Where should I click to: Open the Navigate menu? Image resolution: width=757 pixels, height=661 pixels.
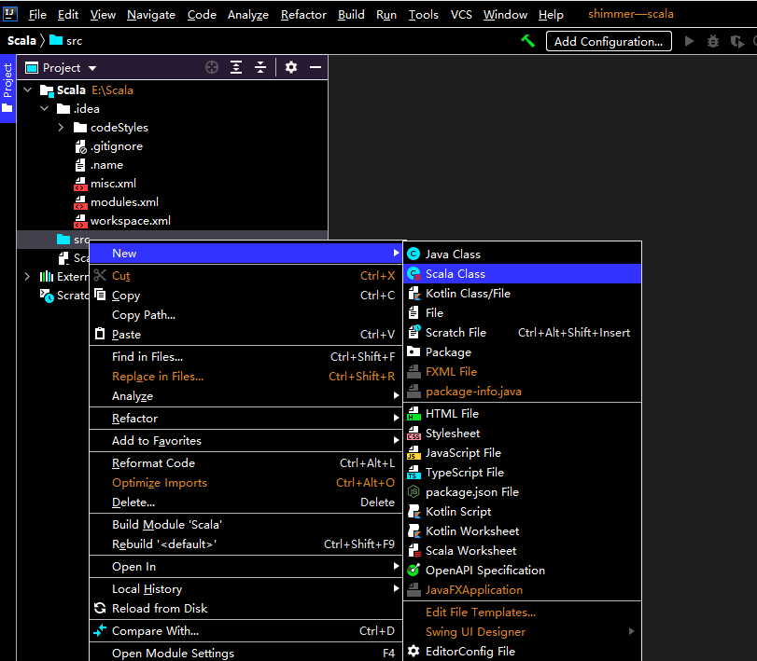(x=150, y=15)
